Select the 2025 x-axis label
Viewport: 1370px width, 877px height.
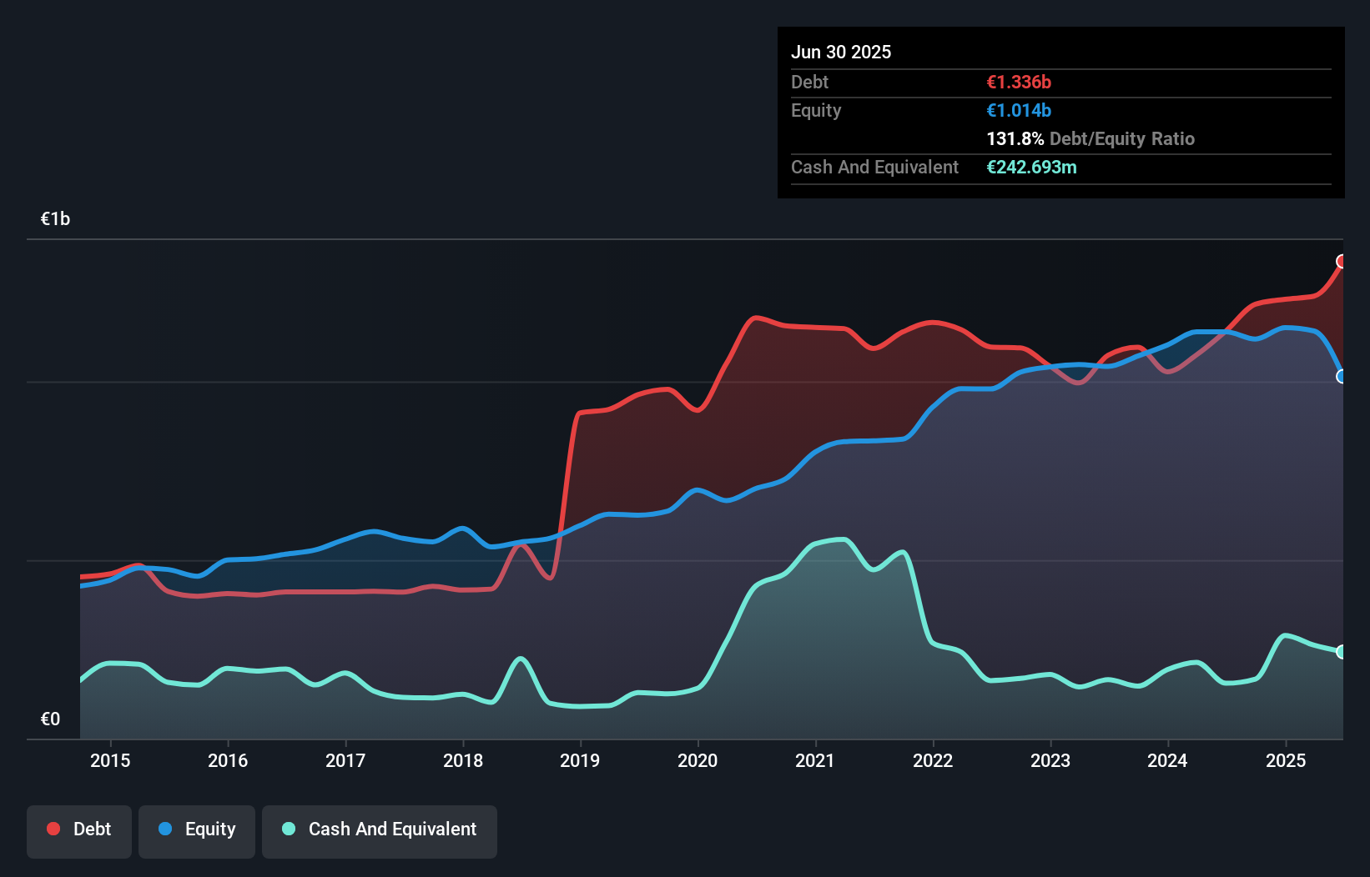click(x=1286, y=760)
